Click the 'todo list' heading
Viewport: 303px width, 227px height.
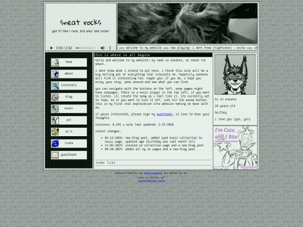[105, 163]
